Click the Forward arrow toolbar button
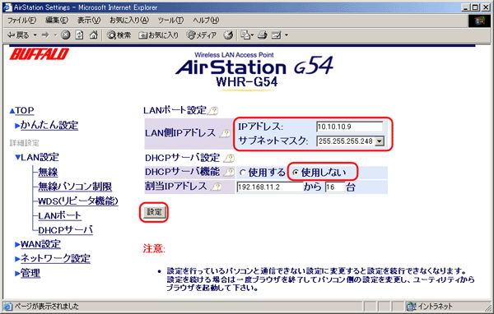This screenshot has height=314, width=494. (45, 35)
